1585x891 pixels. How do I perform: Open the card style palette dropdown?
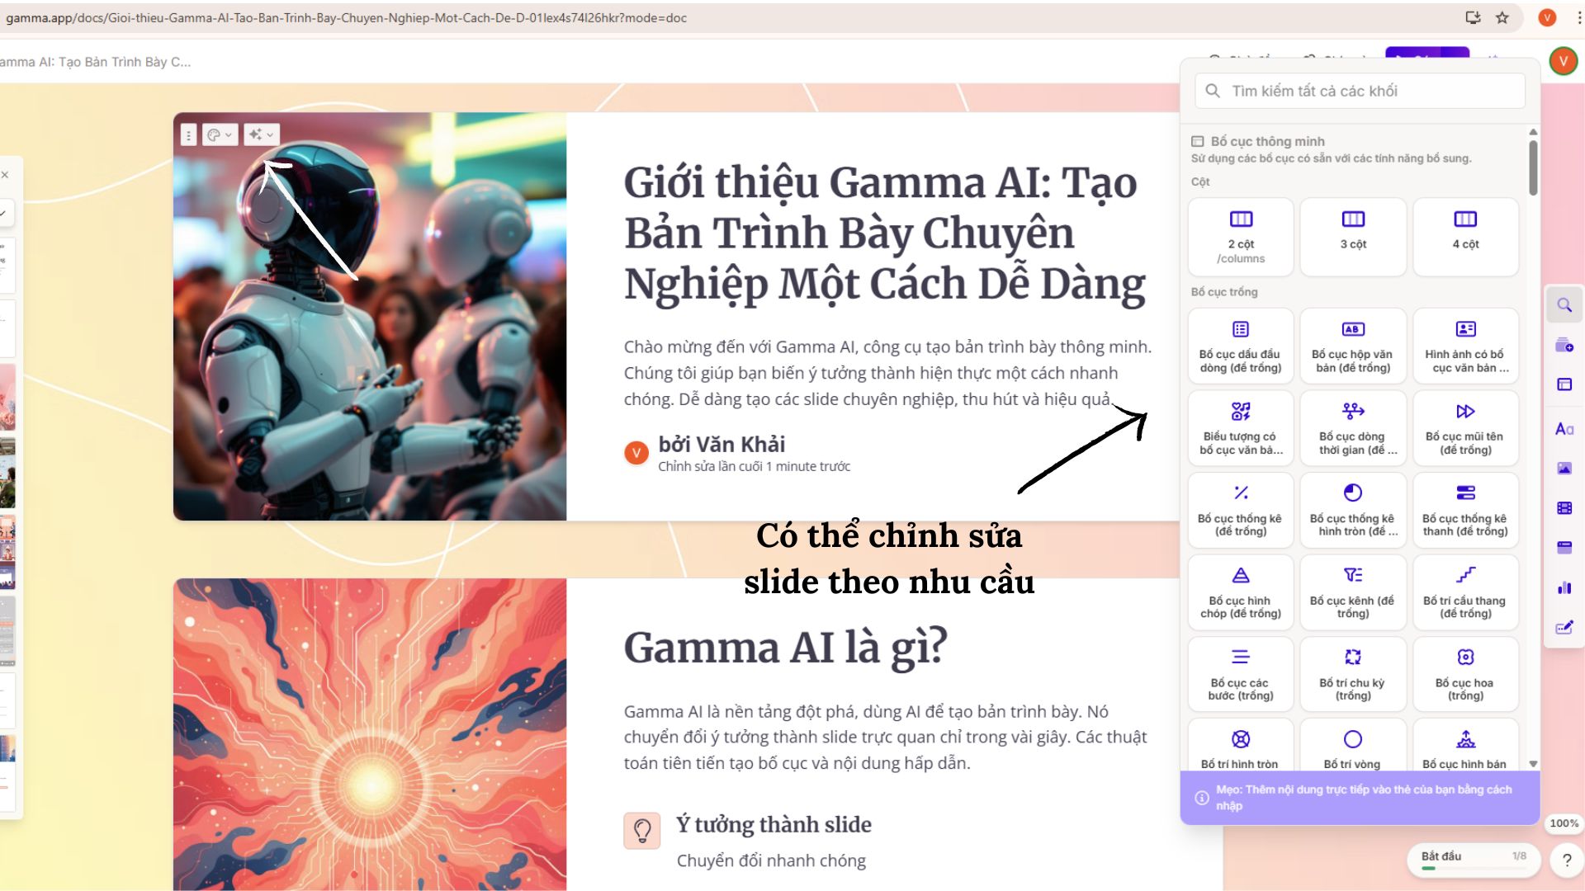coord(220,134)
